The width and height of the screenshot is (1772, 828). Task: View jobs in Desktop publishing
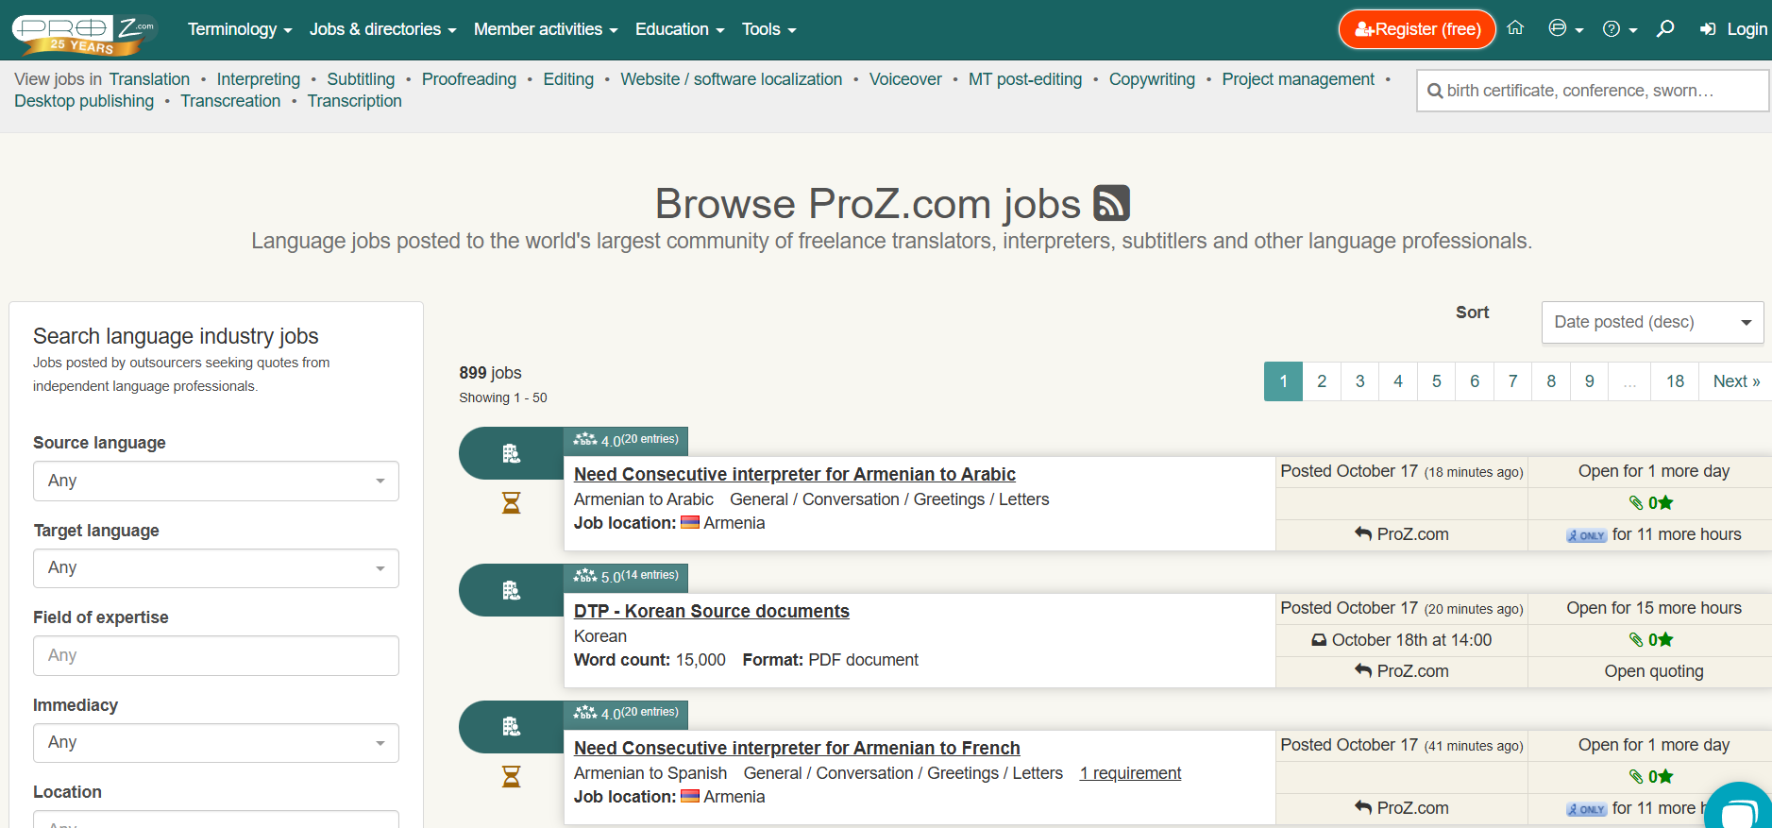(84, 101)
